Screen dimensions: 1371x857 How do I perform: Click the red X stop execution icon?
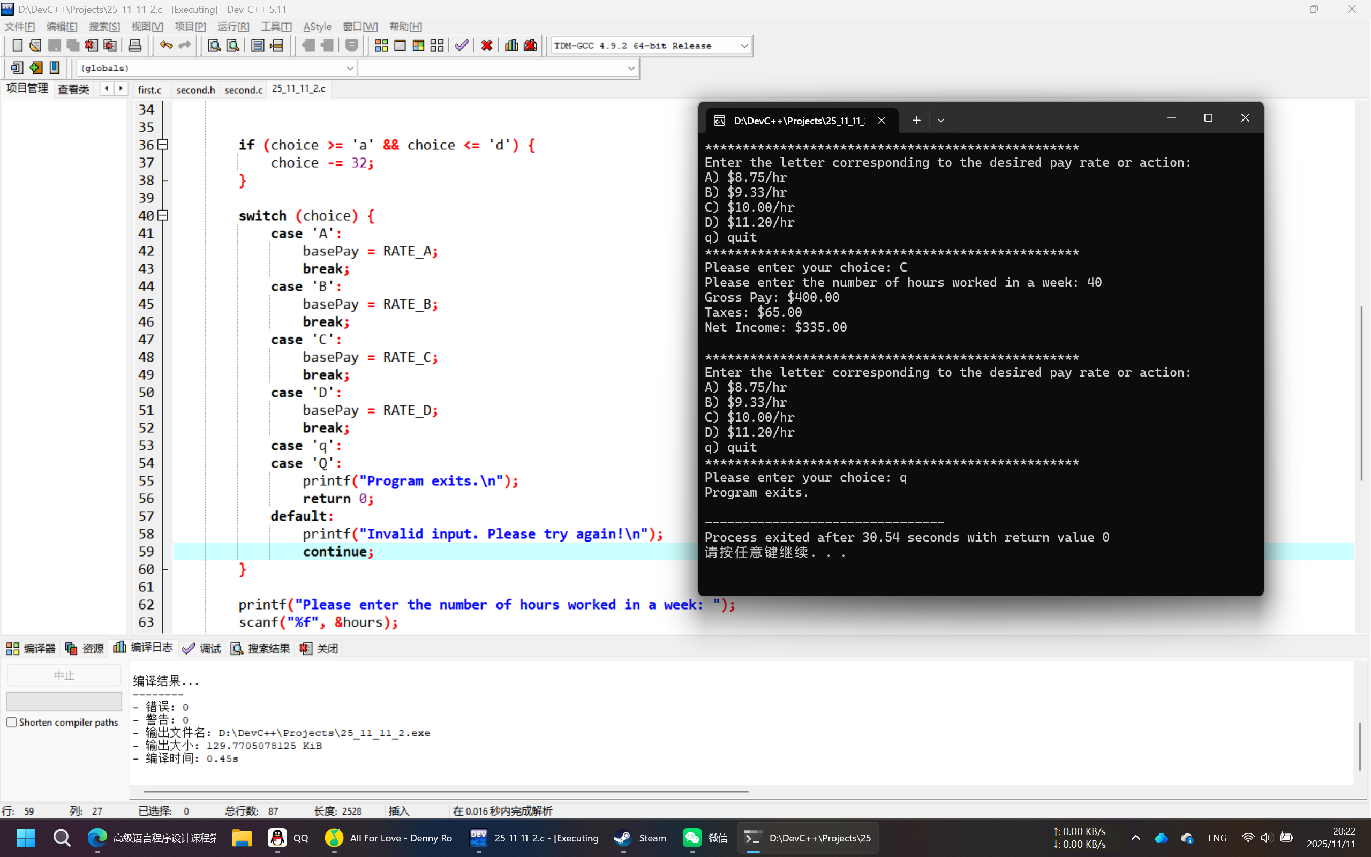(x=486, y=46)
